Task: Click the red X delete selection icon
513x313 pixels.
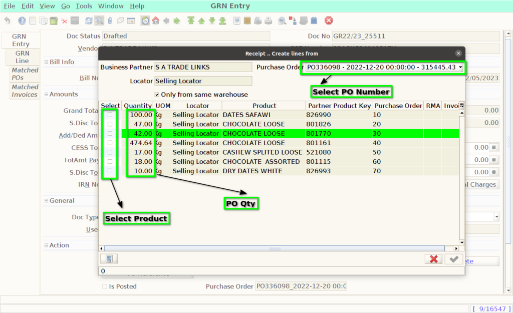Action: 64,21
